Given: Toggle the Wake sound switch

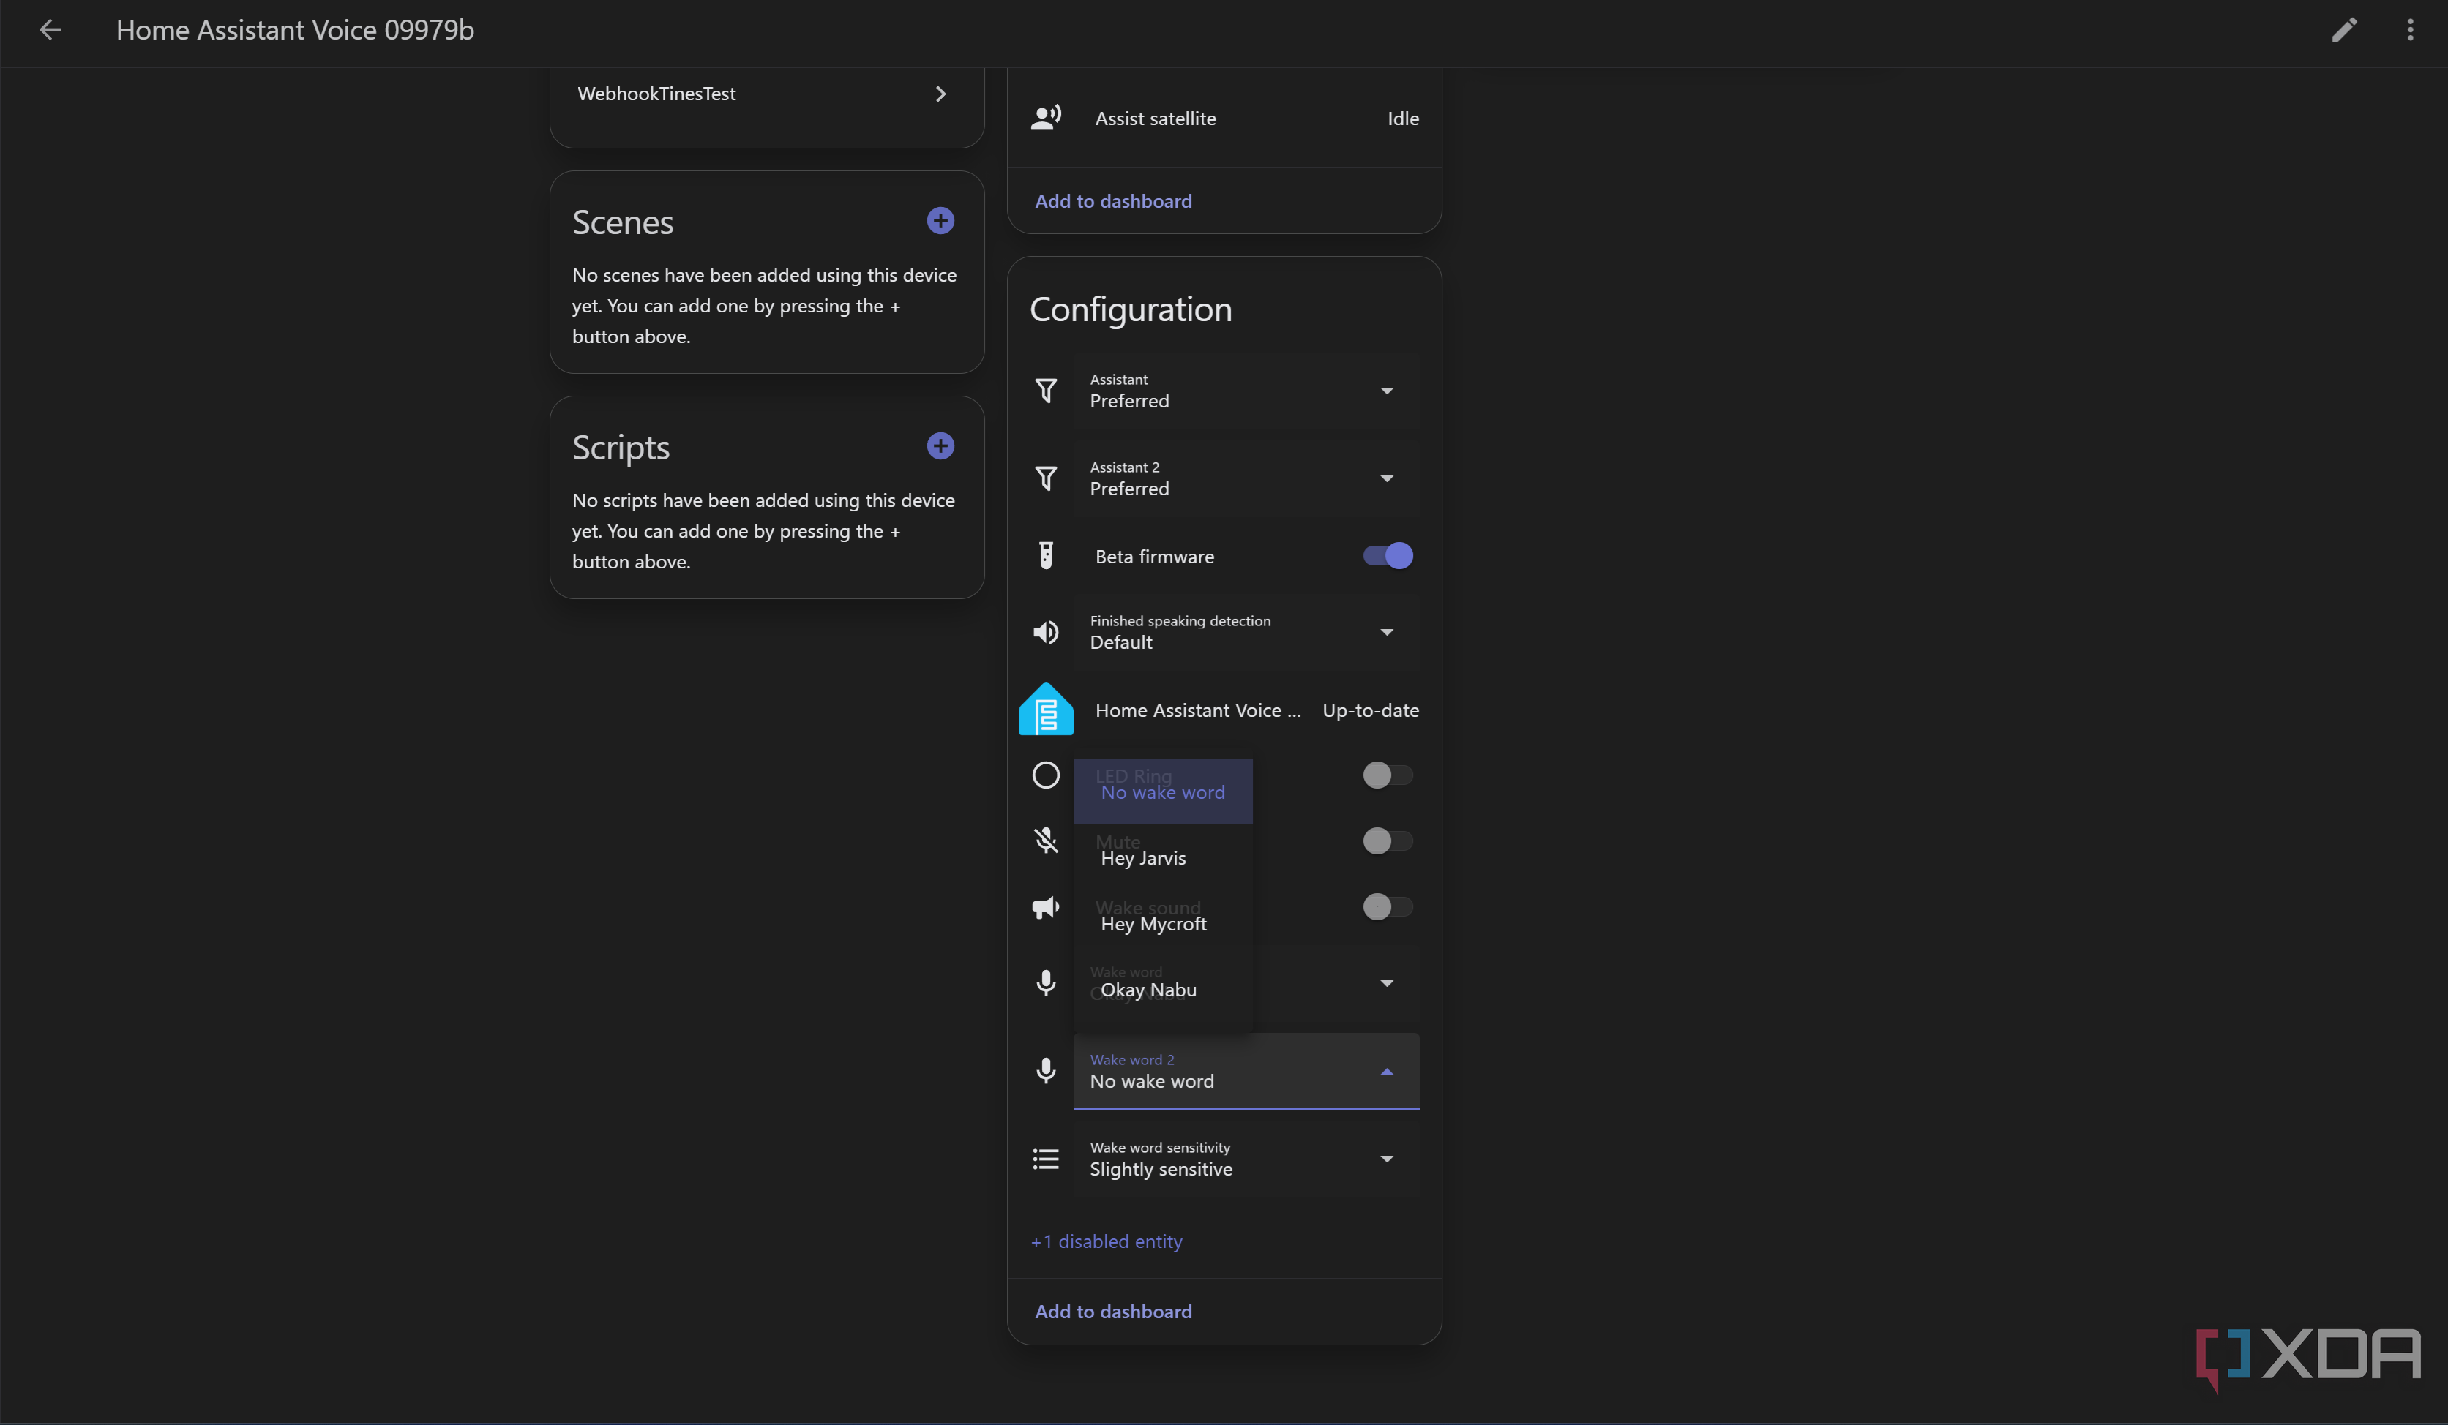Looking at the screenshot, I should point(1388,908).
